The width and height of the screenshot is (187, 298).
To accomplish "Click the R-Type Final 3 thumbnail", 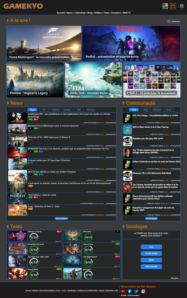I will (17, 164).
